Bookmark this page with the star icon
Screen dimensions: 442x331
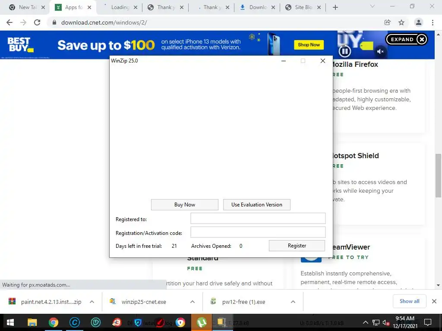pyautogui.click(x=401, y=22)
